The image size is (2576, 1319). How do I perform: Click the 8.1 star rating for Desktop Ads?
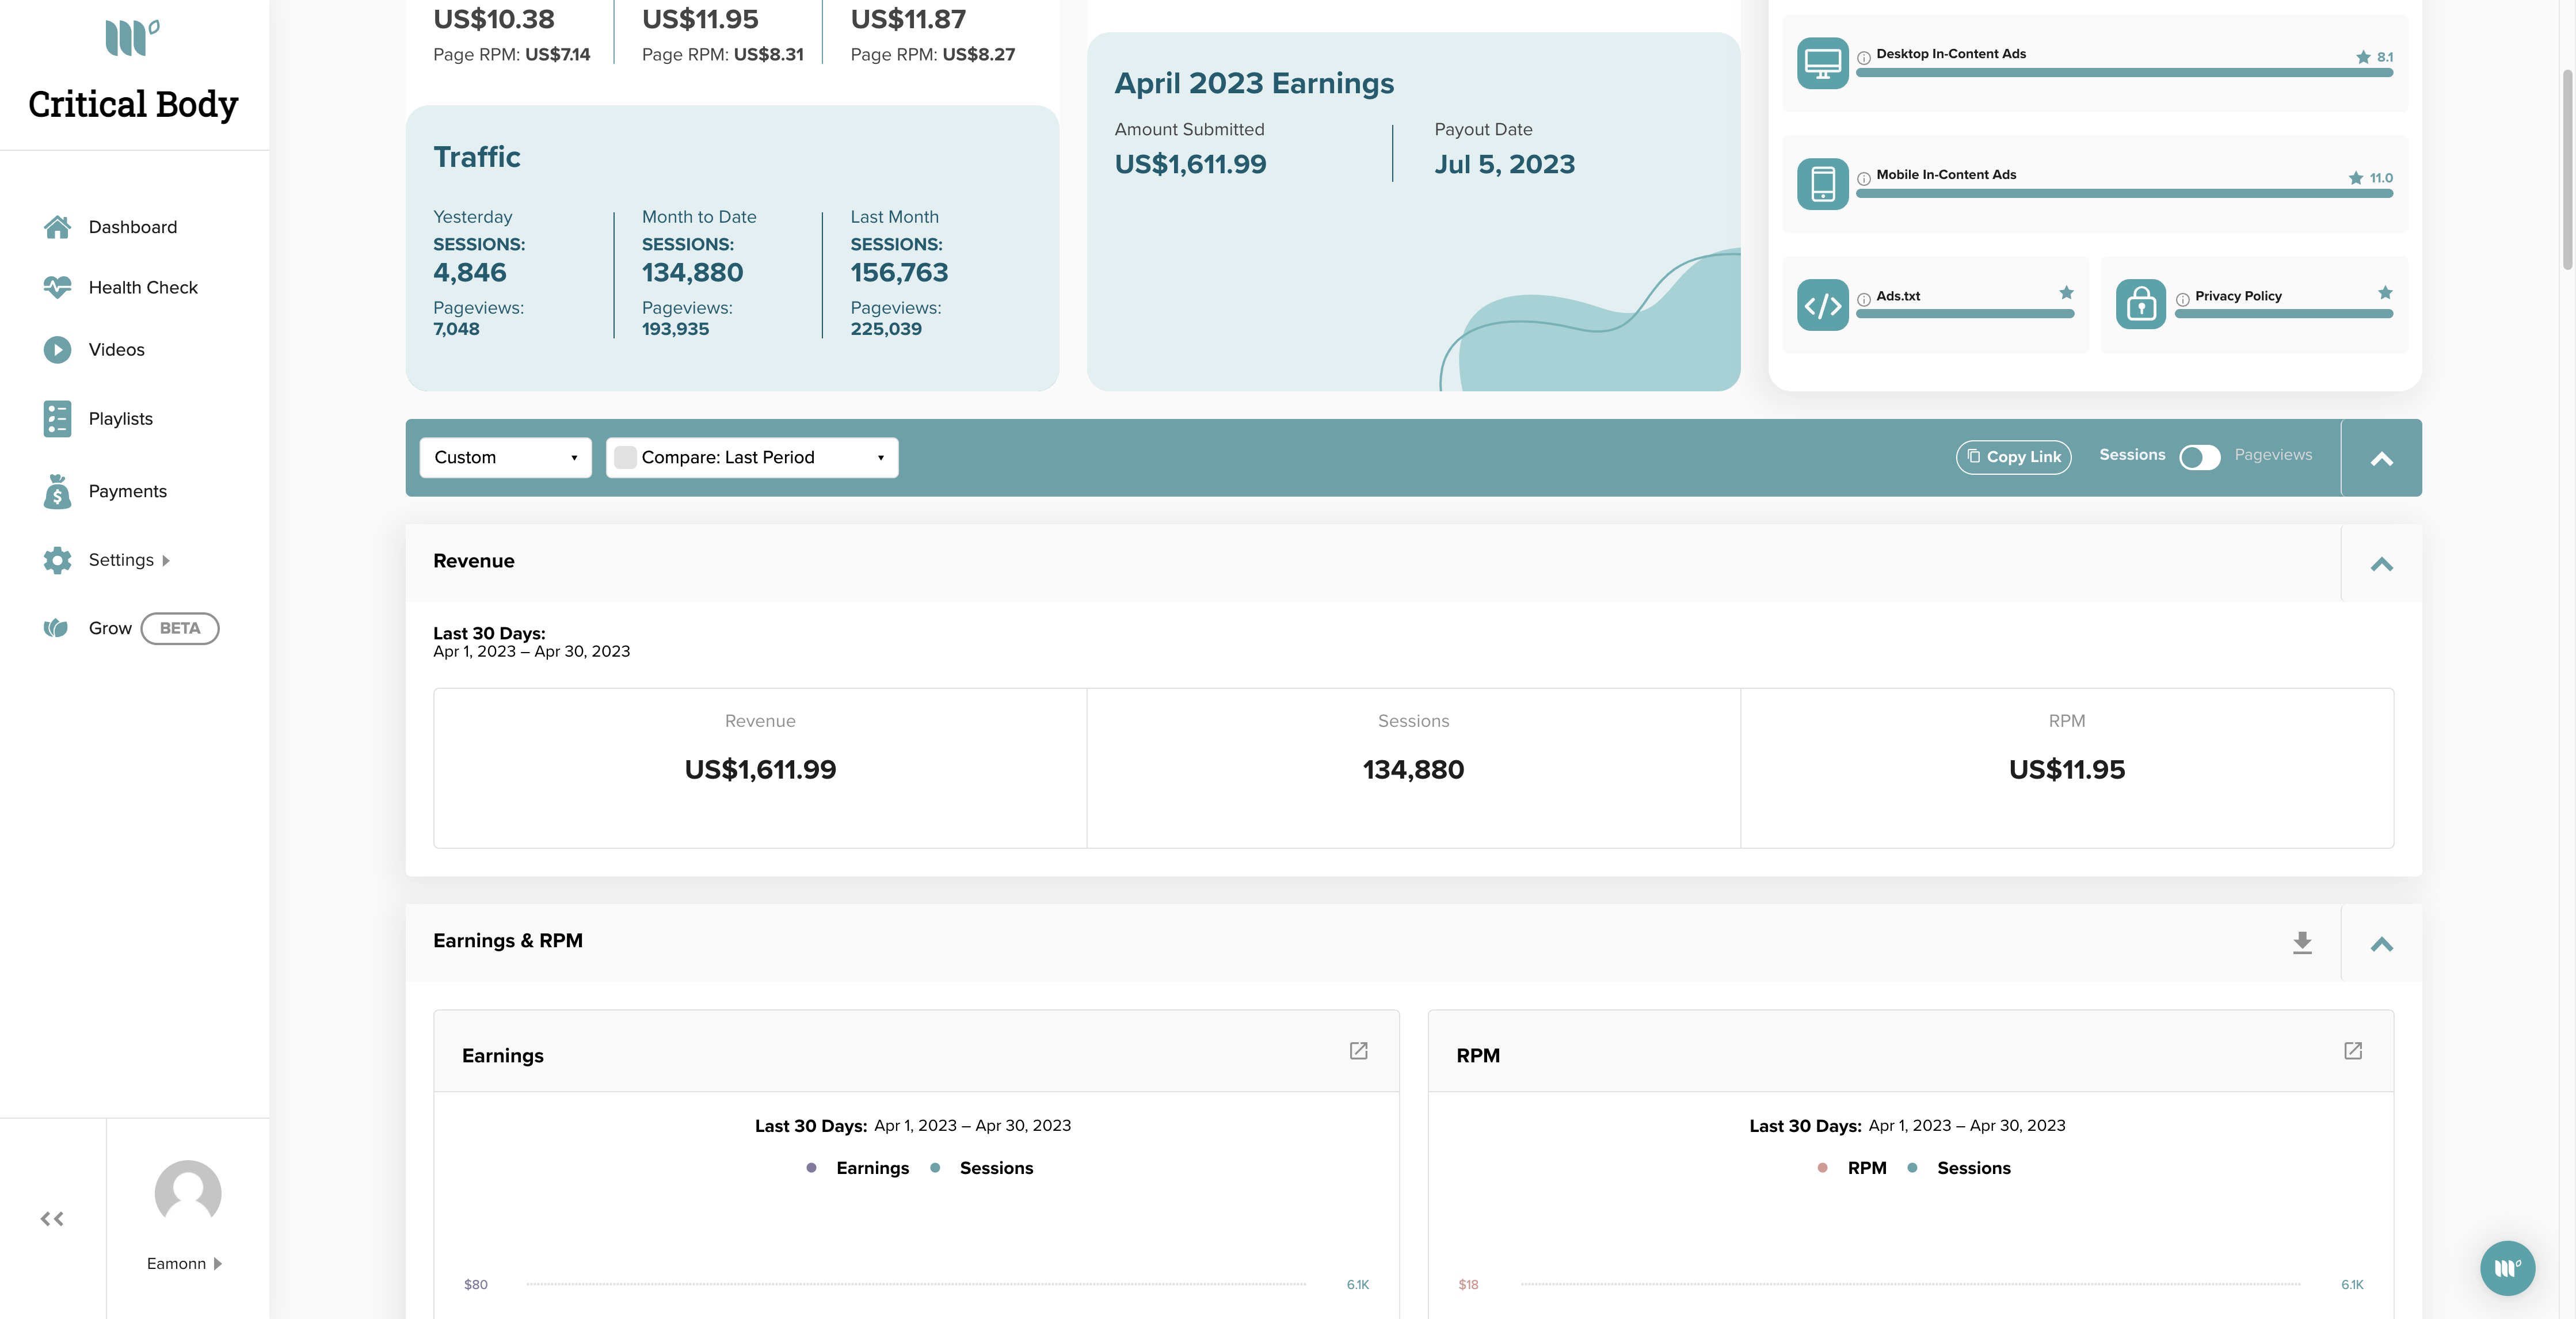(x=2375, y=57)
